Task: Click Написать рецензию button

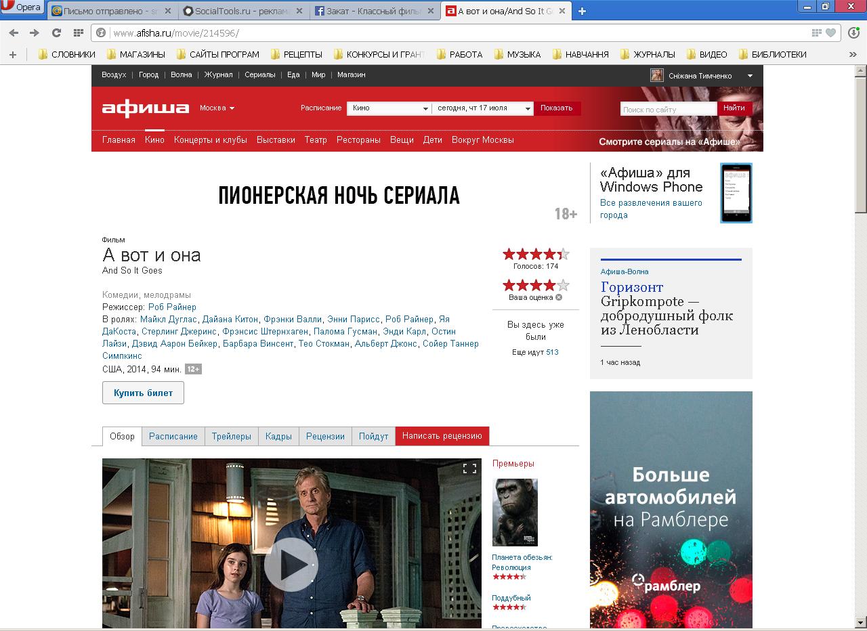Action: (x=442, y=436)
